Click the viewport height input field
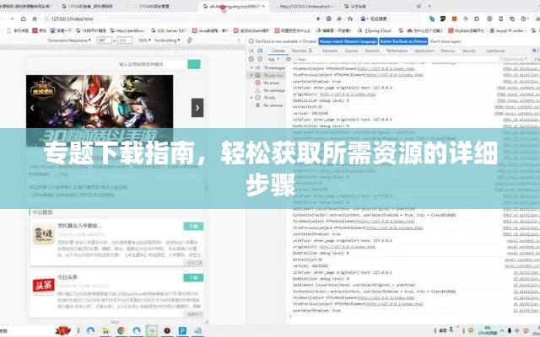 [x=124, y=40]
